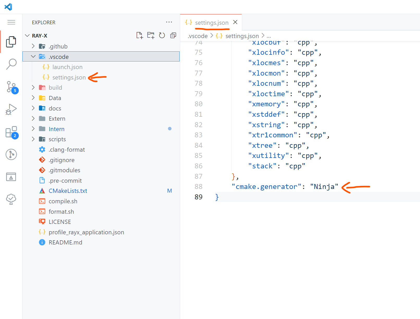Collapse the RAY-X project root
The width and height of the screenshot is (420, 319).
pyautogui.click(x=27, y=36)
